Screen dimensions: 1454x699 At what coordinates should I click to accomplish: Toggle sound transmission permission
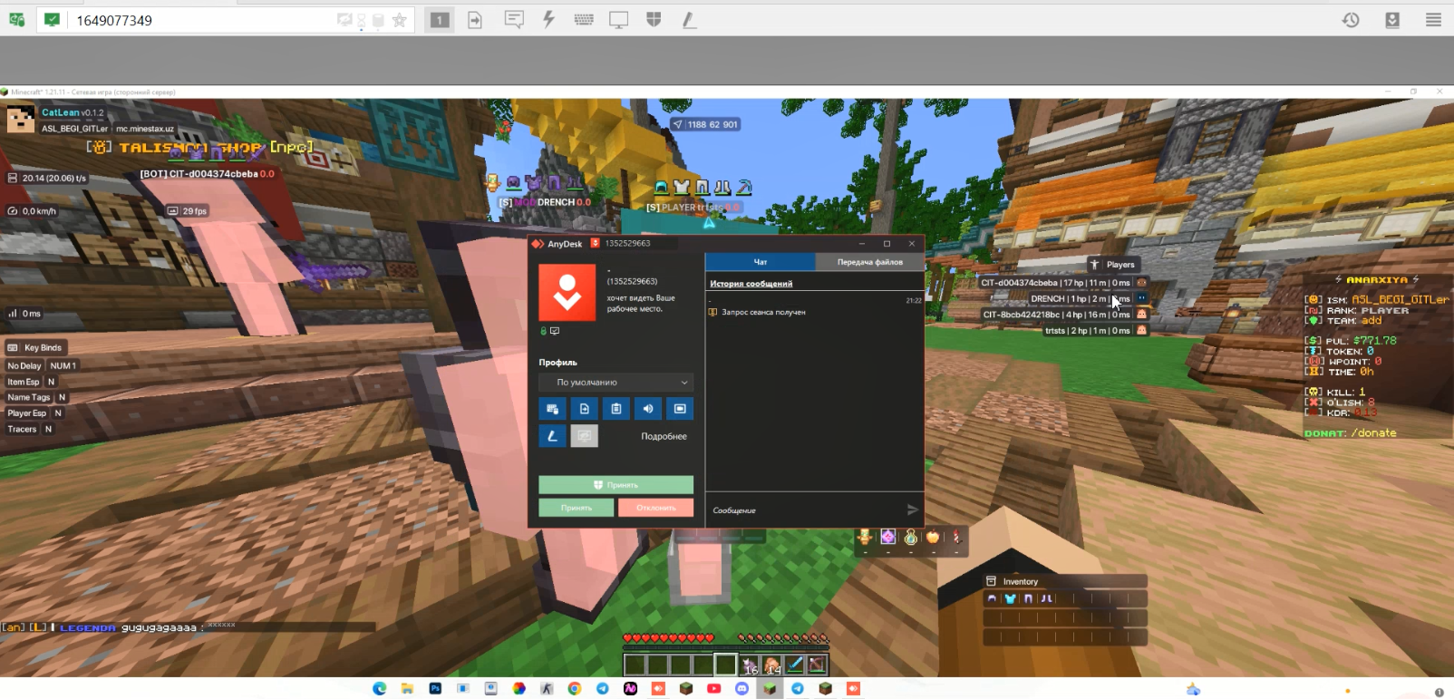647,409
